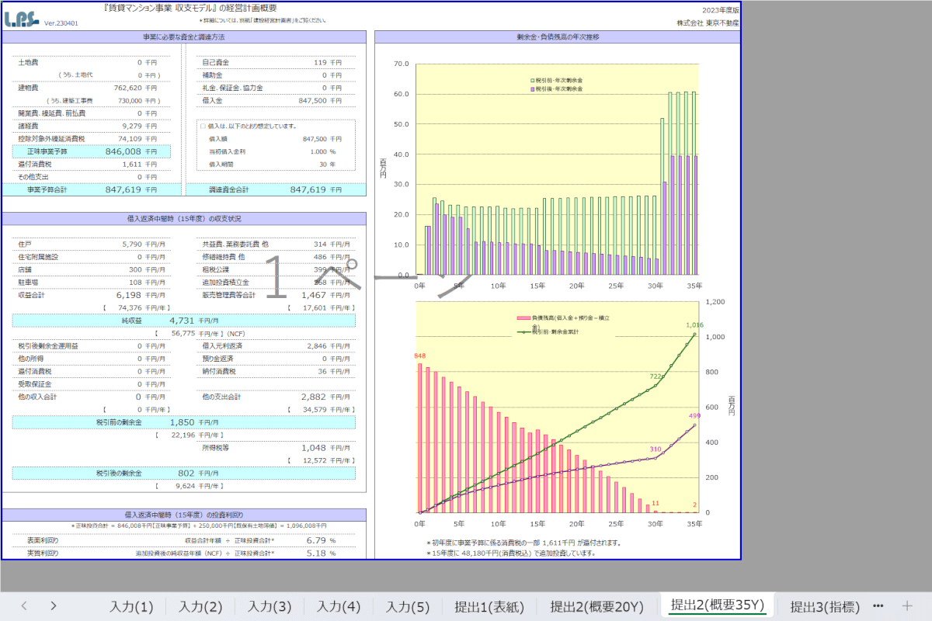Click pink 負債残高 legend swatch
Image resolution: width=932 pixels, height=621 pixels.
(523, 318)
